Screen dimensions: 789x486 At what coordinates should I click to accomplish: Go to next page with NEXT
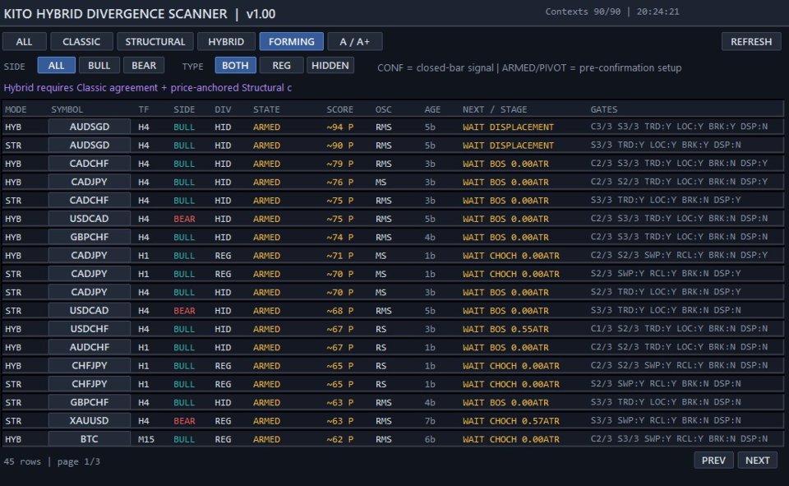pos(757,461)
